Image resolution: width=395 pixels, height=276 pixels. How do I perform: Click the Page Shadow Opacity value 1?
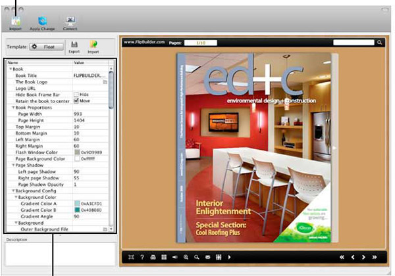75,184
